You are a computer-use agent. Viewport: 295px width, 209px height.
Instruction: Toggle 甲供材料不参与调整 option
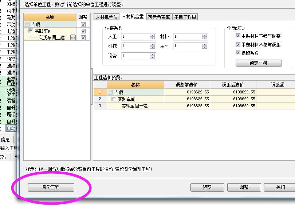pyautogui.click(x=238, y=36)
